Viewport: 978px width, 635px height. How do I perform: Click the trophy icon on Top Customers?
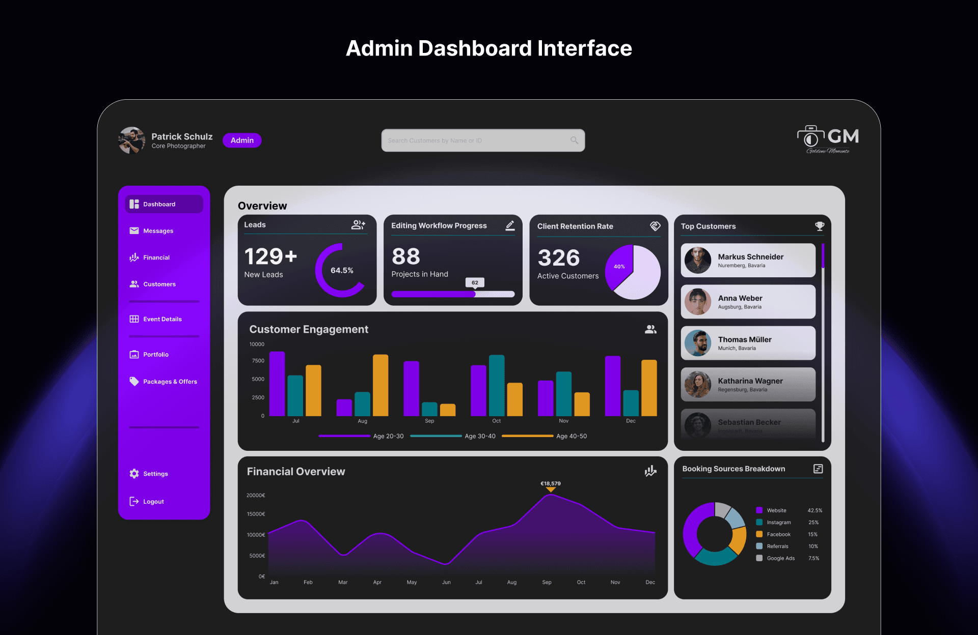pyautogui.click(x=819, y=226)
